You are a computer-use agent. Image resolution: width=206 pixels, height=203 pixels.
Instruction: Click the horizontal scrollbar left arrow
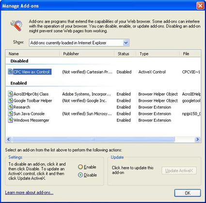9,139
